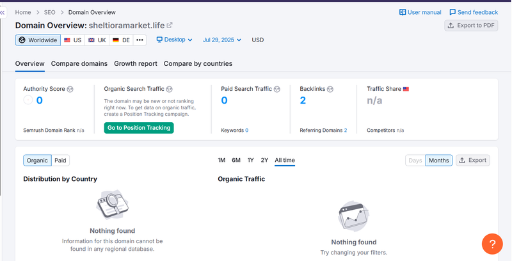Open the Jul 29, 2025 date dropdown
The image size is (512, 261).
222,40
